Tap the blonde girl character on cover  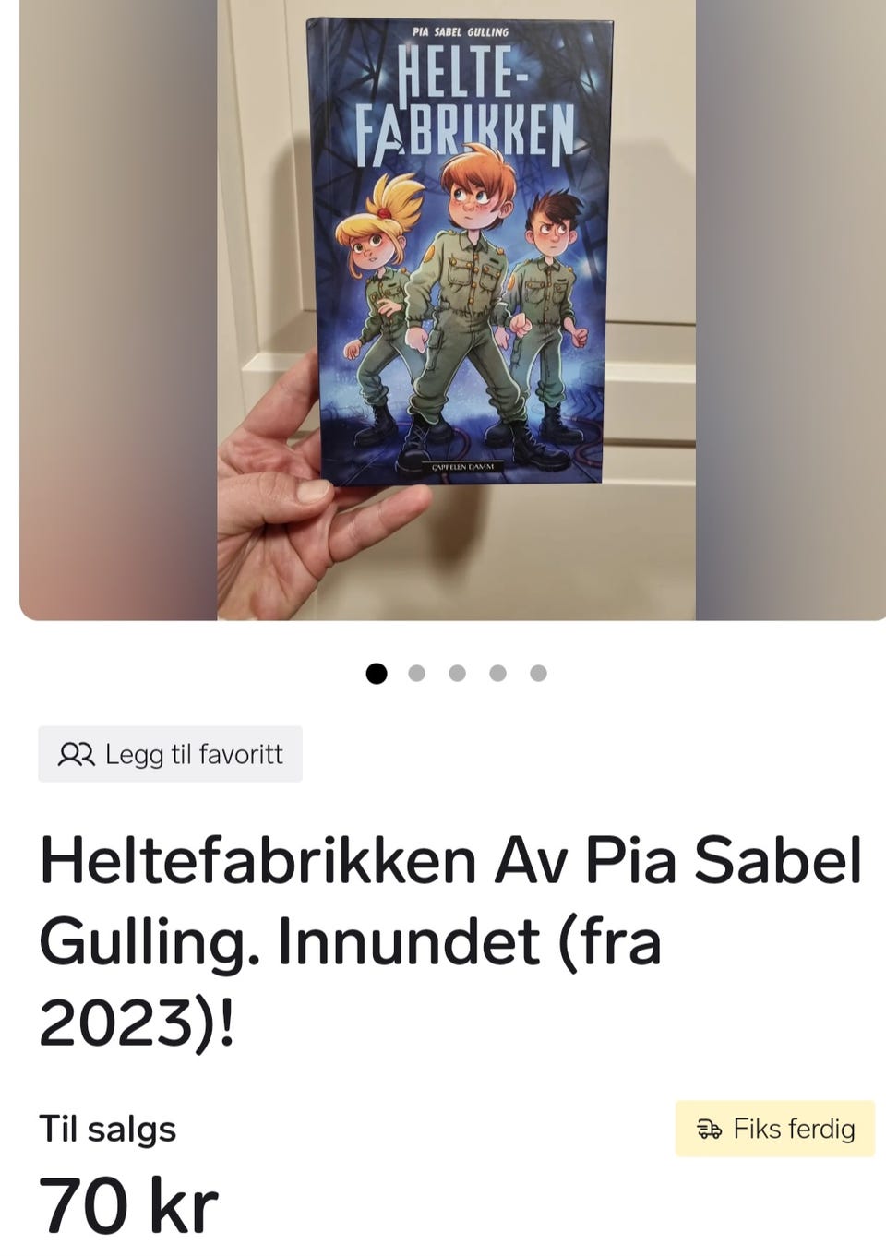tap(377, 305)
